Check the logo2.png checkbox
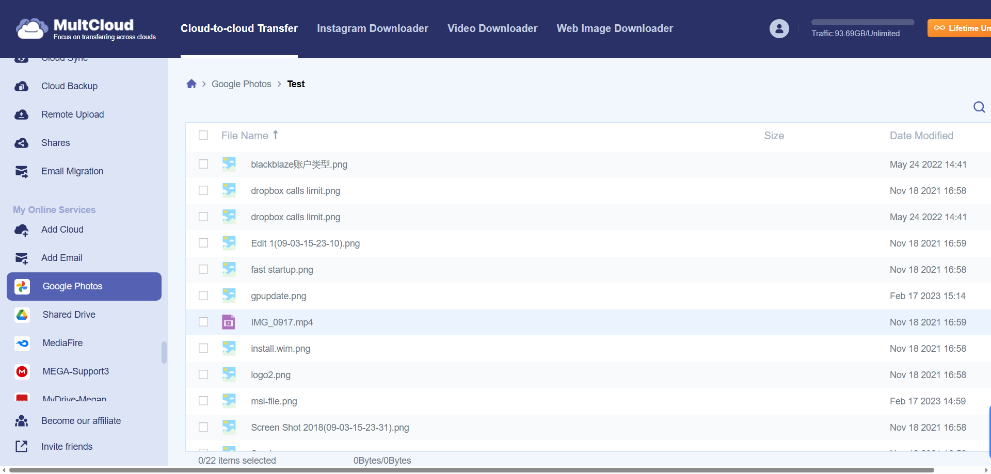This screenshot has width=991, height=474. (203, 374)
